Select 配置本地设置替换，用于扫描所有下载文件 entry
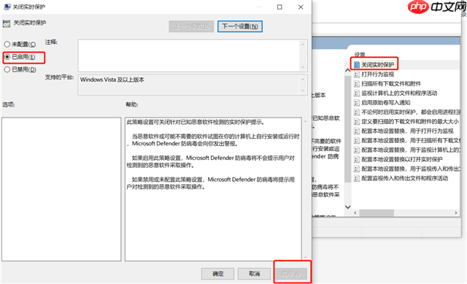Screen dimensions: 467x284 (x=410, y=141)
